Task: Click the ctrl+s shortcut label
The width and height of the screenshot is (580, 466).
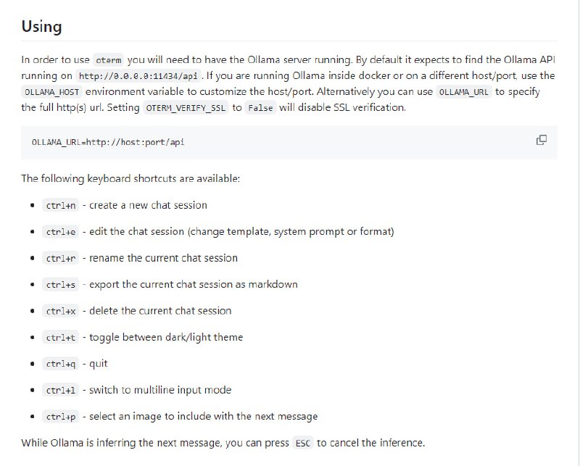Action: pos(61,285)
